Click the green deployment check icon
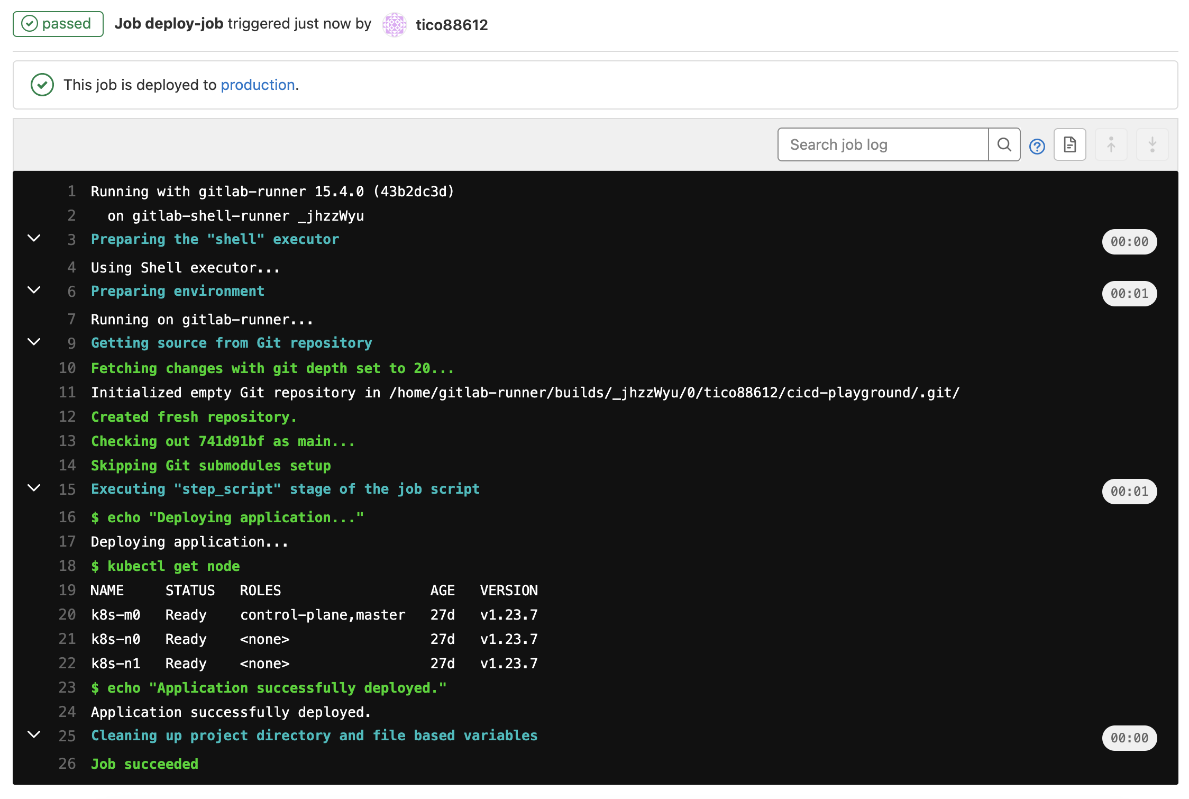This screenshot has height=799, width=1189. [42, 85]
